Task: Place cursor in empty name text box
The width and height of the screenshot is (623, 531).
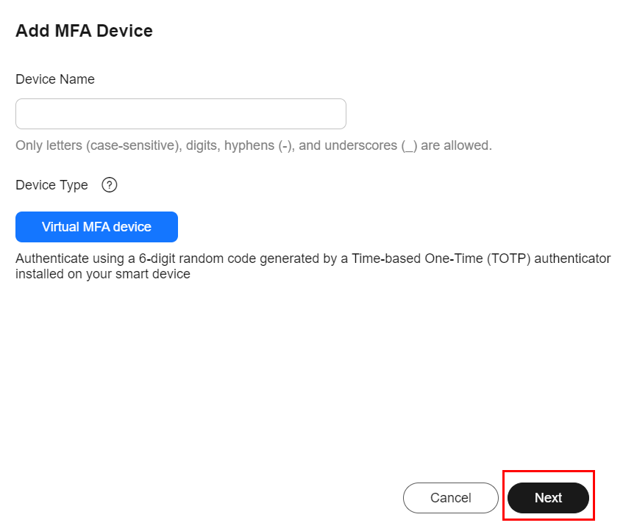Action: pyautogui.click(x=180, y=114)
